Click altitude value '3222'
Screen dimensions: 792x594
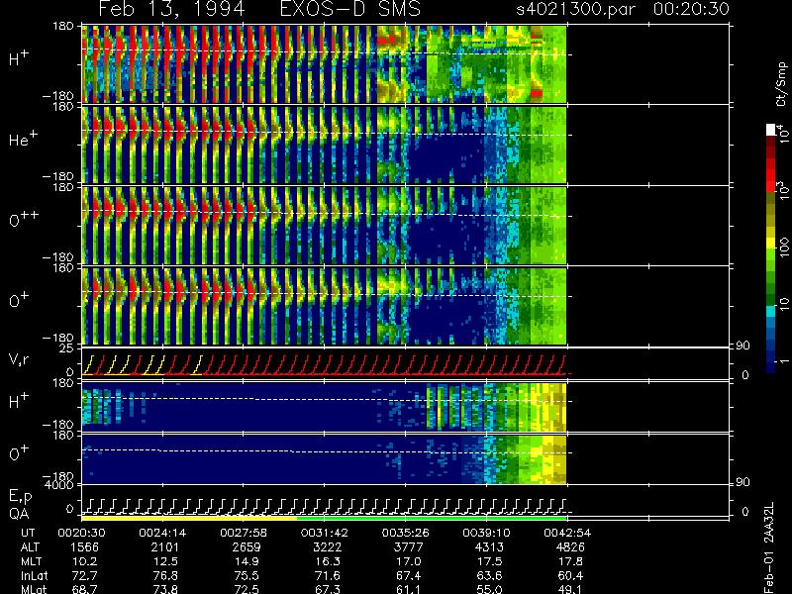click(x=328, y=547)
